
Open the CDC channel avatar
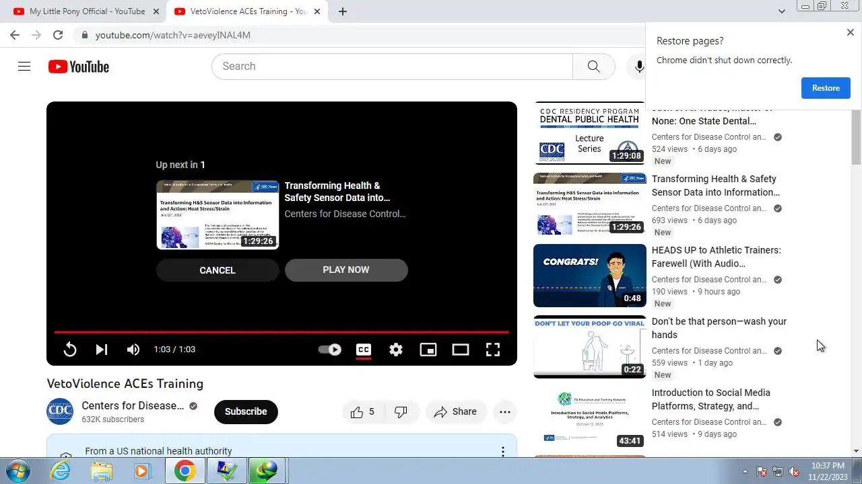(x=60, y=411)
